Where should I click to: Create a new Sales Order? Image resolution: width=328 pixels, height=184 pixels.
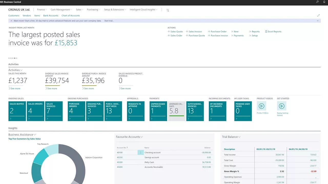(x=175, y=36)
